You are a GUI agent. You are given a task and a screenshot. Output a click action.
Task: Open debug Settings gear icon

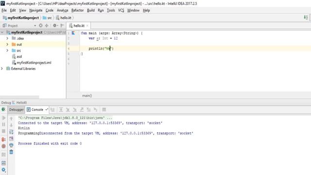[x=3, y=170]
